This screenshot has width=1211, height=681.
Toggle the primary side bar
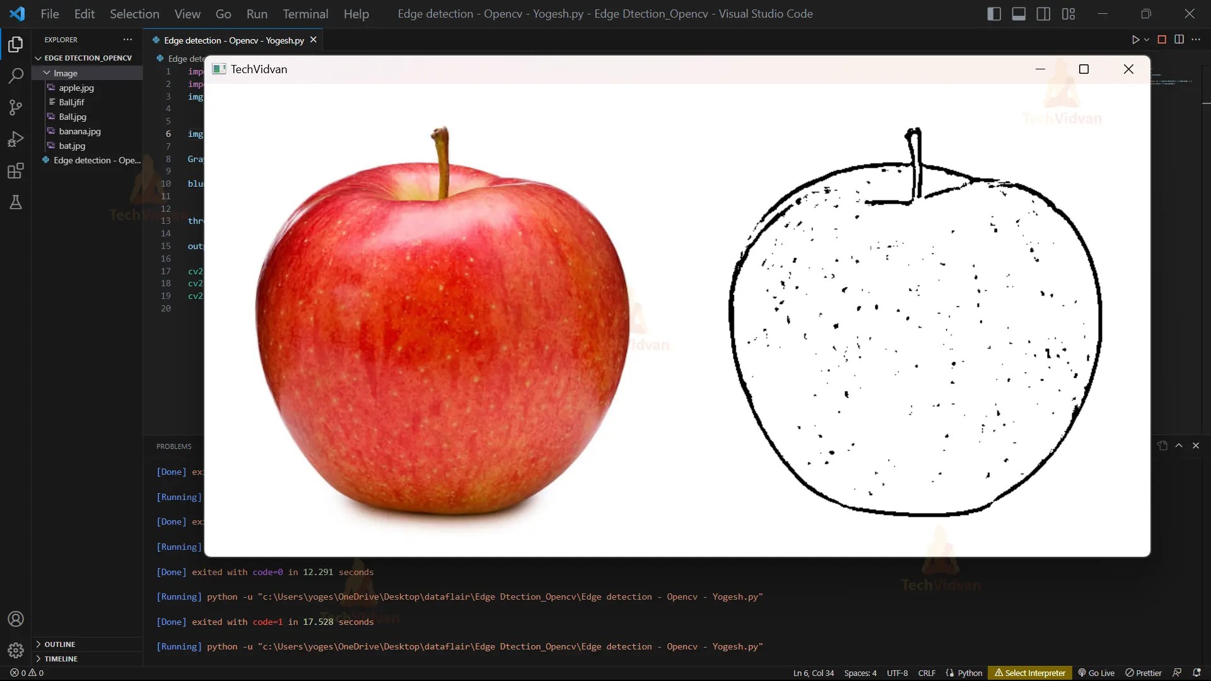(x=993, y=13)
